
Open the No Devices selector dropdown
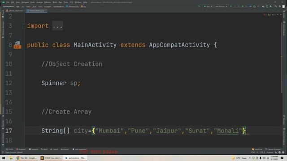(x=221, y=6)
